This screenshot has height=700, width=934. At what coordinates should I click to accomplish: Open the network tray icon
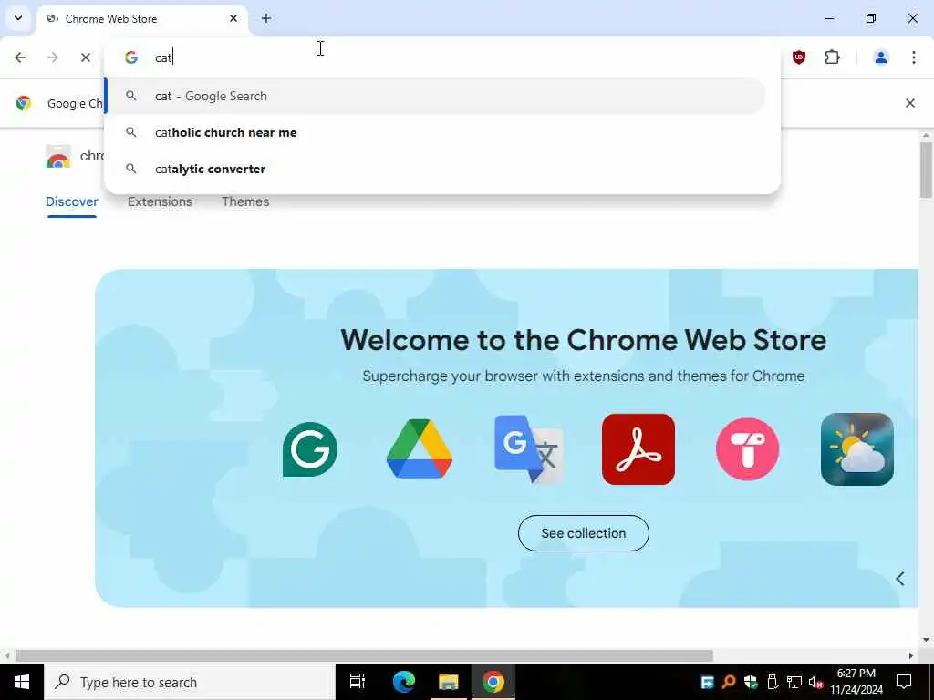point(794,682)
